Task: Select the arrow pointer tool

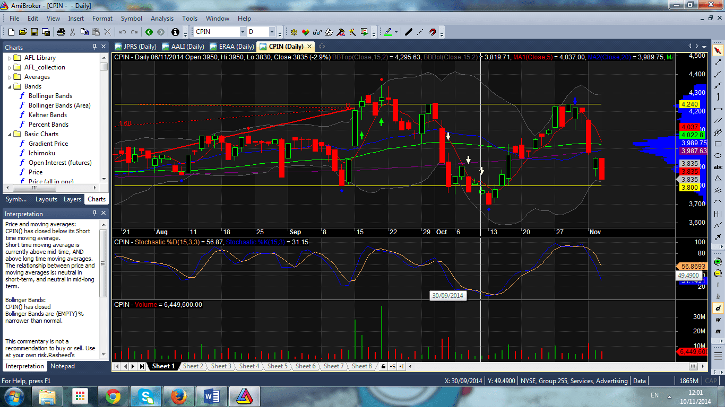Action: coord(718,51)
